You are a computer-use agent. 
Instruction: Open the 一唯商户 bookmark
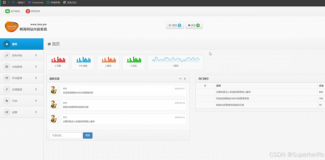(x=18, y=3)
